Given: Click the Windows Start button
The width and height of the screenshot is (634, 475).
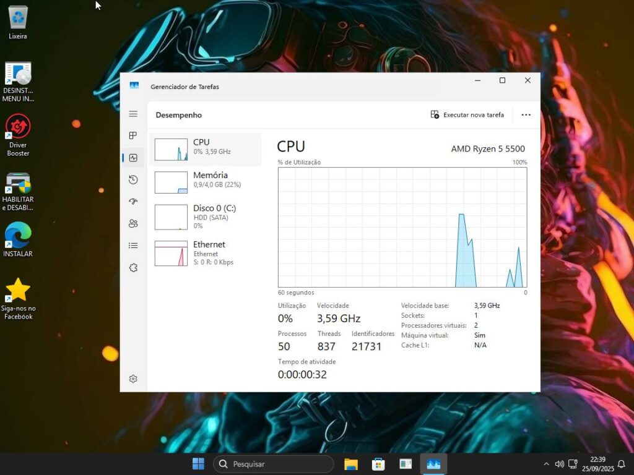Looking at the screenshot, I should (x=199, y=464).
